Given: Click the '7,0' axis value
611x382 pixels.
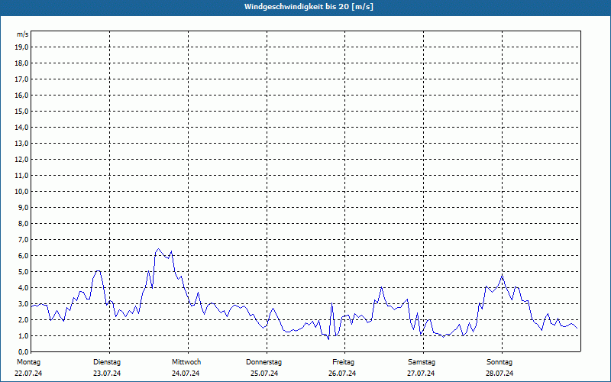Looking at the screenshot, I should click(x=24, y=239).
